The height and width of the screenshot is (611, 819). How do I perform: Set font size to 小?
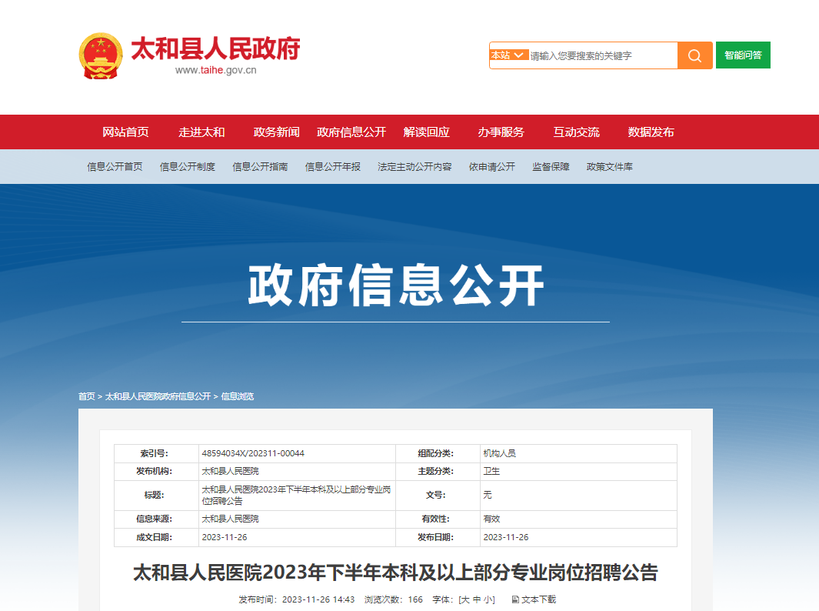pos(488,599)
